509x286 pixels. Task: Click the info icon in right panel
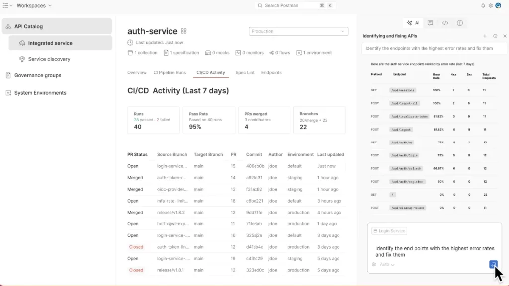coord(460,23)
